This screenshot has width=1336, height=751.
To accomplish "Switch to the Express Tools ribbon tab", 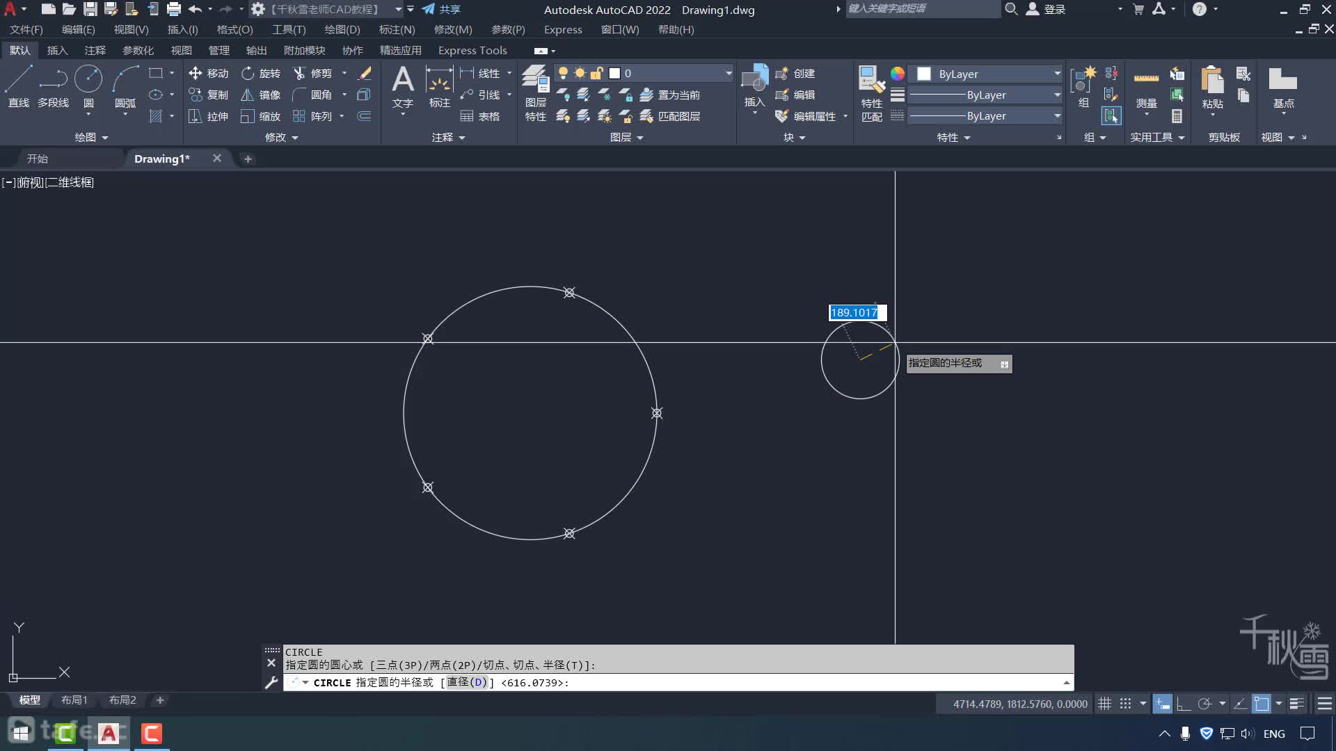I will click(472, 50).
